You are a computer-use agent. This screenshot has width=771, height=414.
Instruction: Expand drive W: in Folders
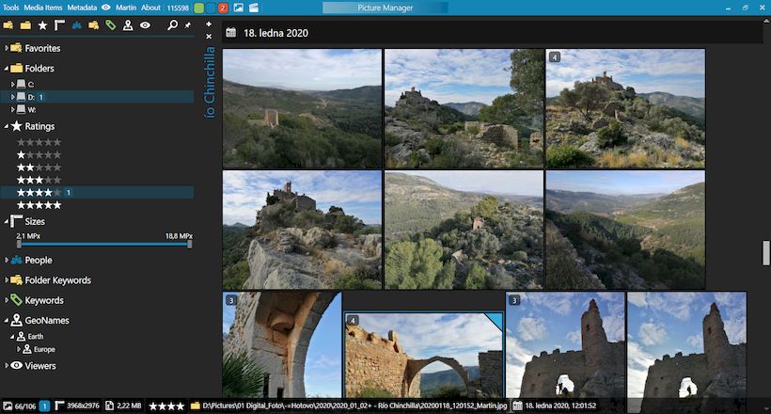click(x=13, y=110)
